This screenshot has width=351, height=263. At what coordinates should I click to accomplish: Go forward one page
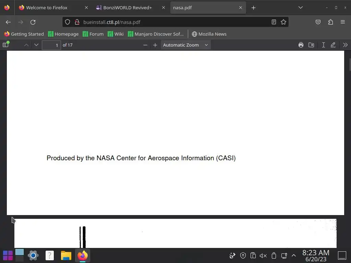21,22
